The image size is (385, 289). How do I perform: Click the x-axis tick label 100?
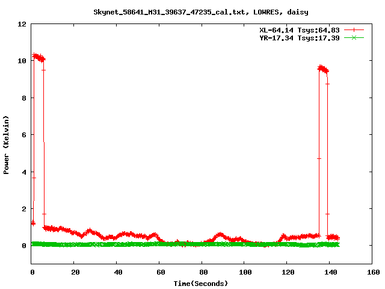tap(245, 272)
